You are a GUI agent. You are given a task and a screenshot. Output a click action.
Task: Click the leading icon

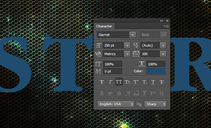[136, 45]
